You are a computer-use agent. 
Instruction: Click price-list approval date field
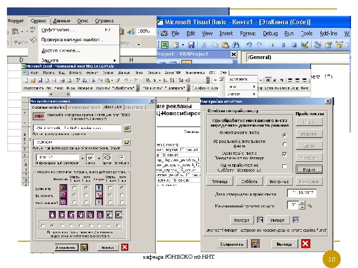tap(302, 193)
